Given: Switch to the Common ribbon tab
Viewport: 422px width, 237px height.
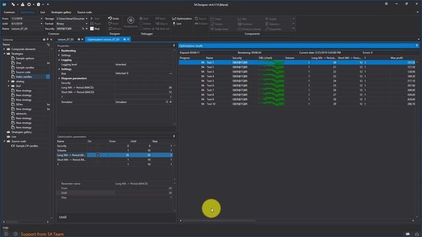Looking at the screenshot, I should (x=9, y=12).
